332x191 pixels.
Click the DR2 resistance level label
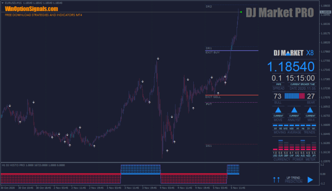pyautogui.click(x=209, y=6)
